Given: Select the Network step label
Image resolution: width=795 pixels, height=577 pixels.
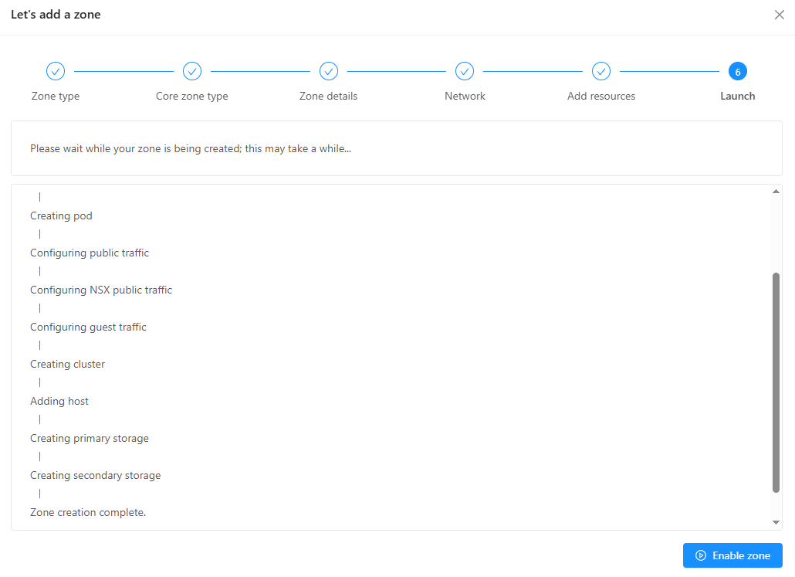Looking at the screenshot, I should tap(465, 97).
